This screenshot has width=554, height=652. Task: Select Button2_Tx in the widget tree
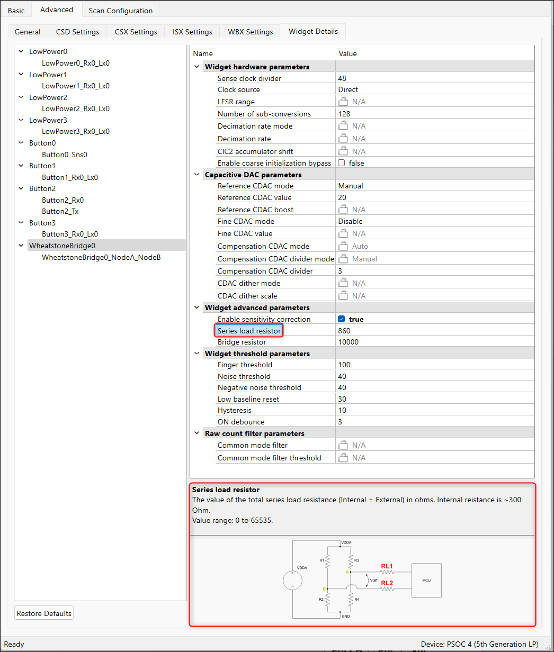[60, 211]
